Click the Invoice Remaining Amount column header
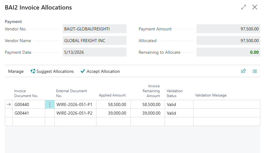265x153 pixels. pyautogui.click(x=151, y=91)
